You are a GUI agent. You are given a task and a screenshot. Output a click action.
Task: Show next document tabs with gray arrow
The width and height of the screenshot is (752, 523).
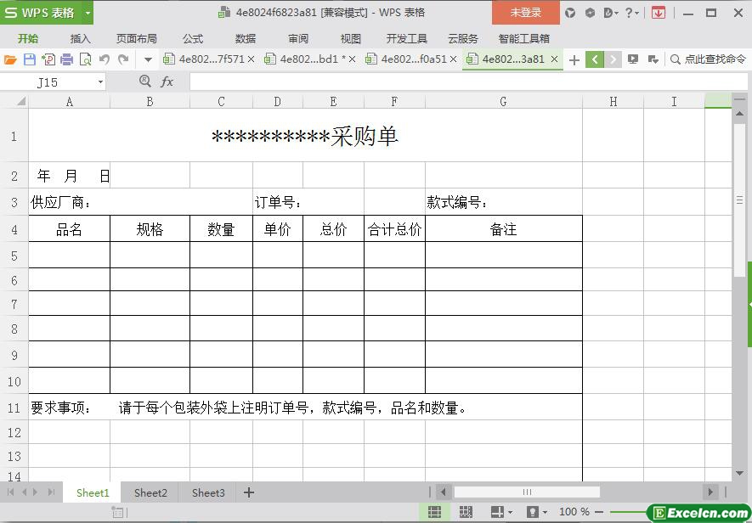coord(613,59)
